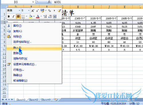Click the Decrease Decimal icon

coord(50,16)
